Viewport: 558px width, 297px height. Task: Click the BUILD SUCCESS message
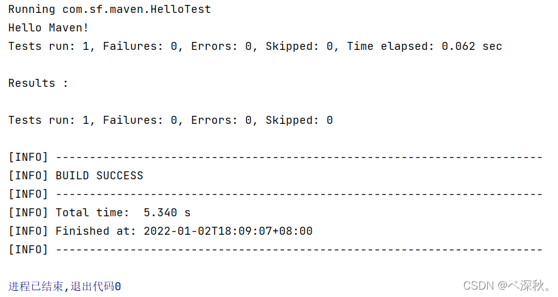99,176
